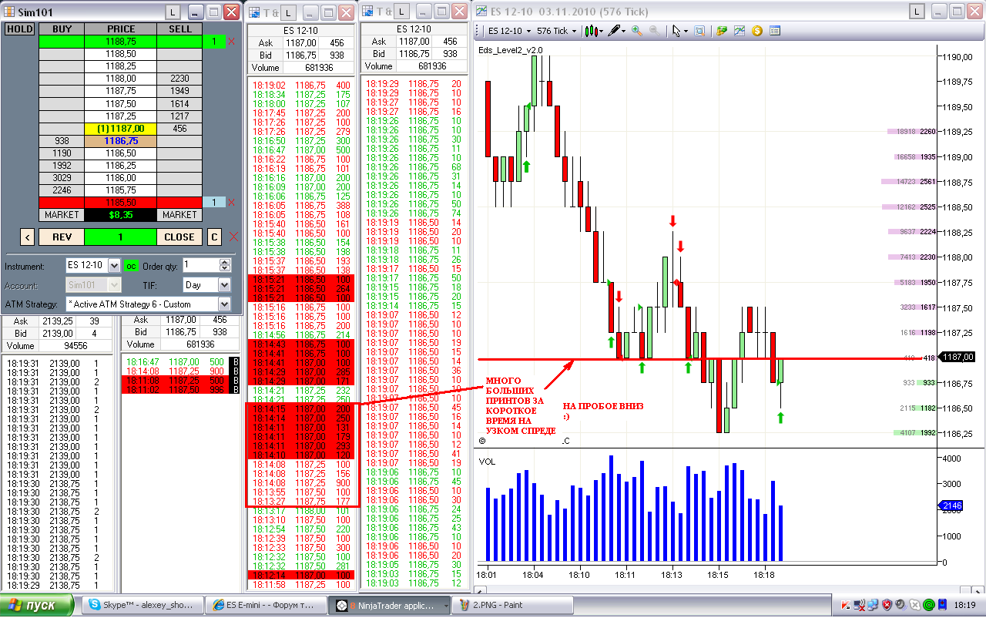This screenshot has width=986, height=618.
Task: Click the zoom out magnifier icon
Action: pyautogui.click(x=653, y=31)
